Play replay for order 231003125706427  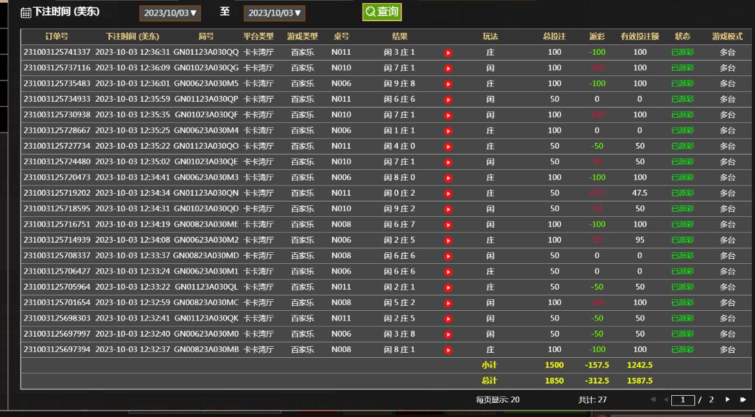448,272
